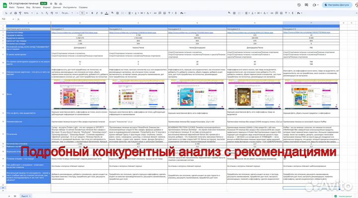Open the Инструменты menu
358x198 pixels.
[70, 7]
